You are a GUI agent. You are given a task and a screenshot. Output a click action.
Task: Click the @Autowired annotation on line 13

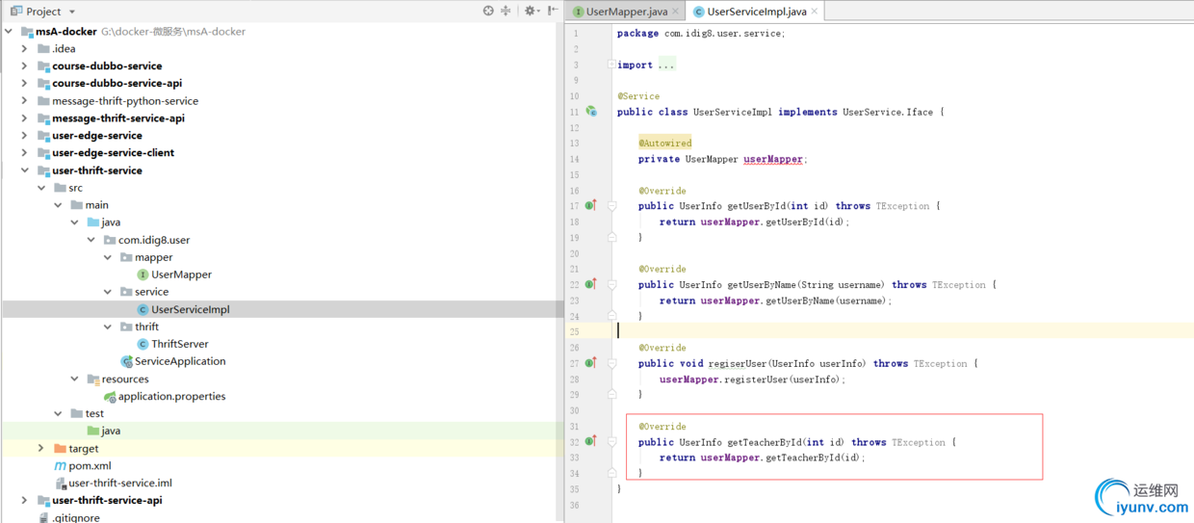click(664, 144)
